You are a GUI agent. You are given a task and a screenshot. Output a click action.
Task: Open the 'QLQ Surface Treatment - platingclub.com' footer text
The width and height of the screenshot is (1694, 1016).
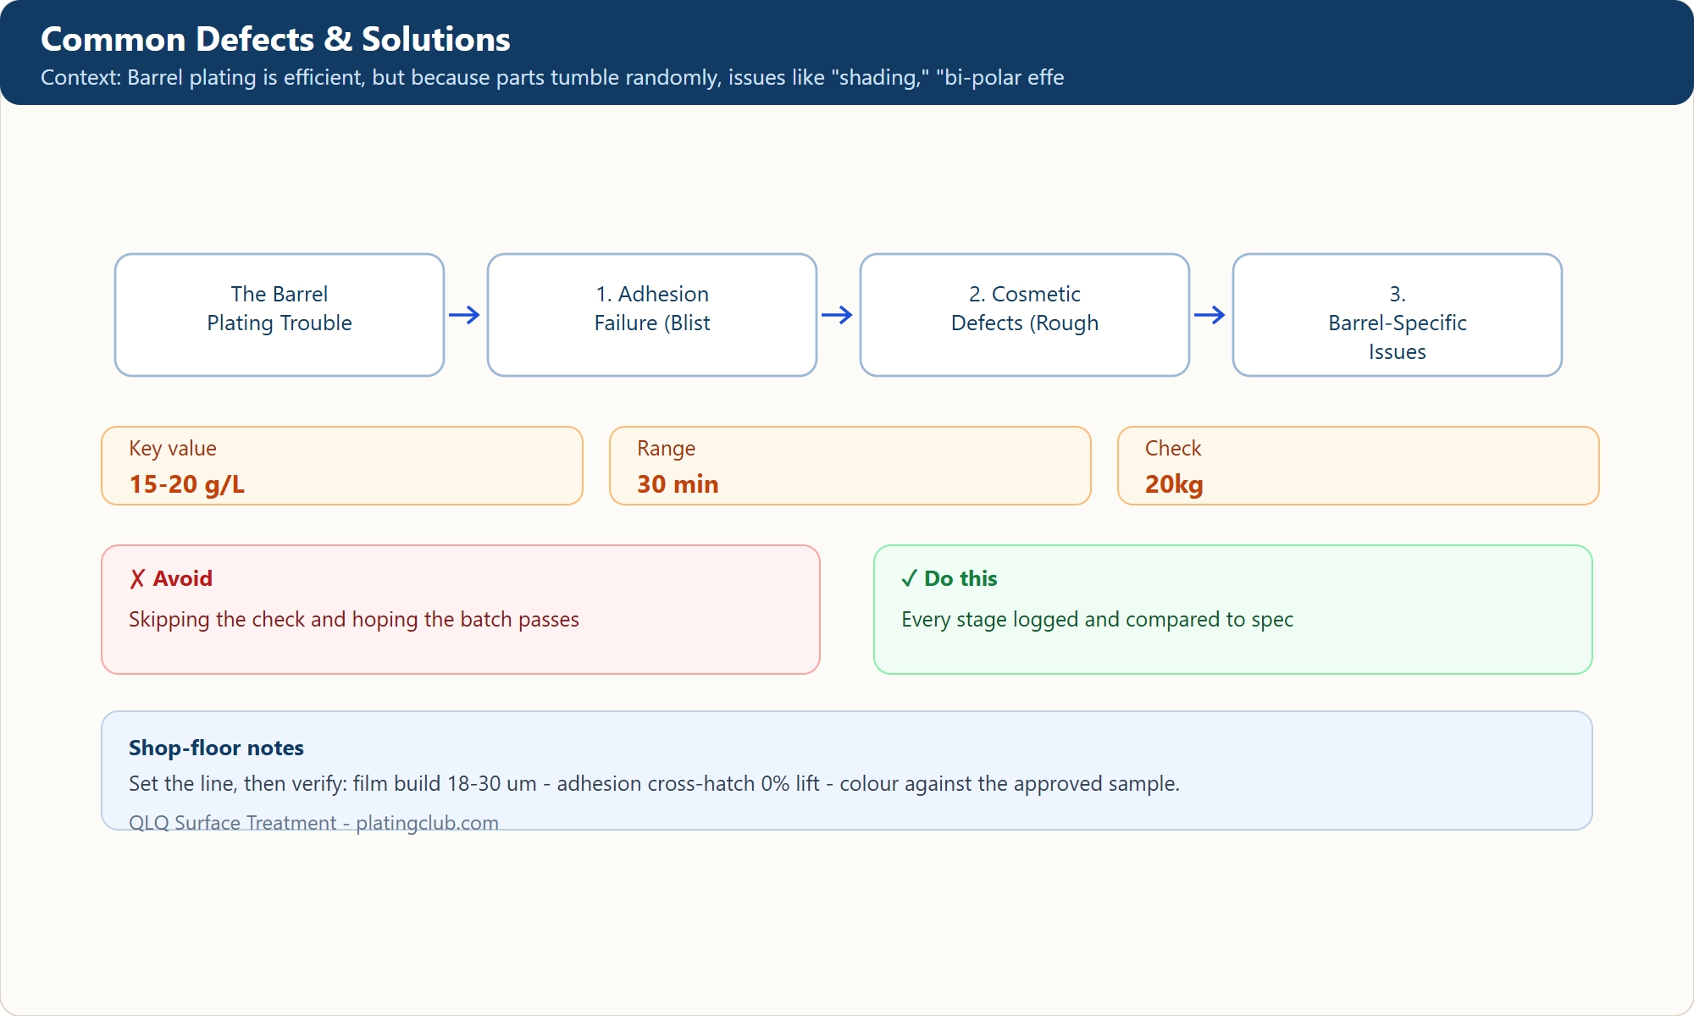pos(313,822)
